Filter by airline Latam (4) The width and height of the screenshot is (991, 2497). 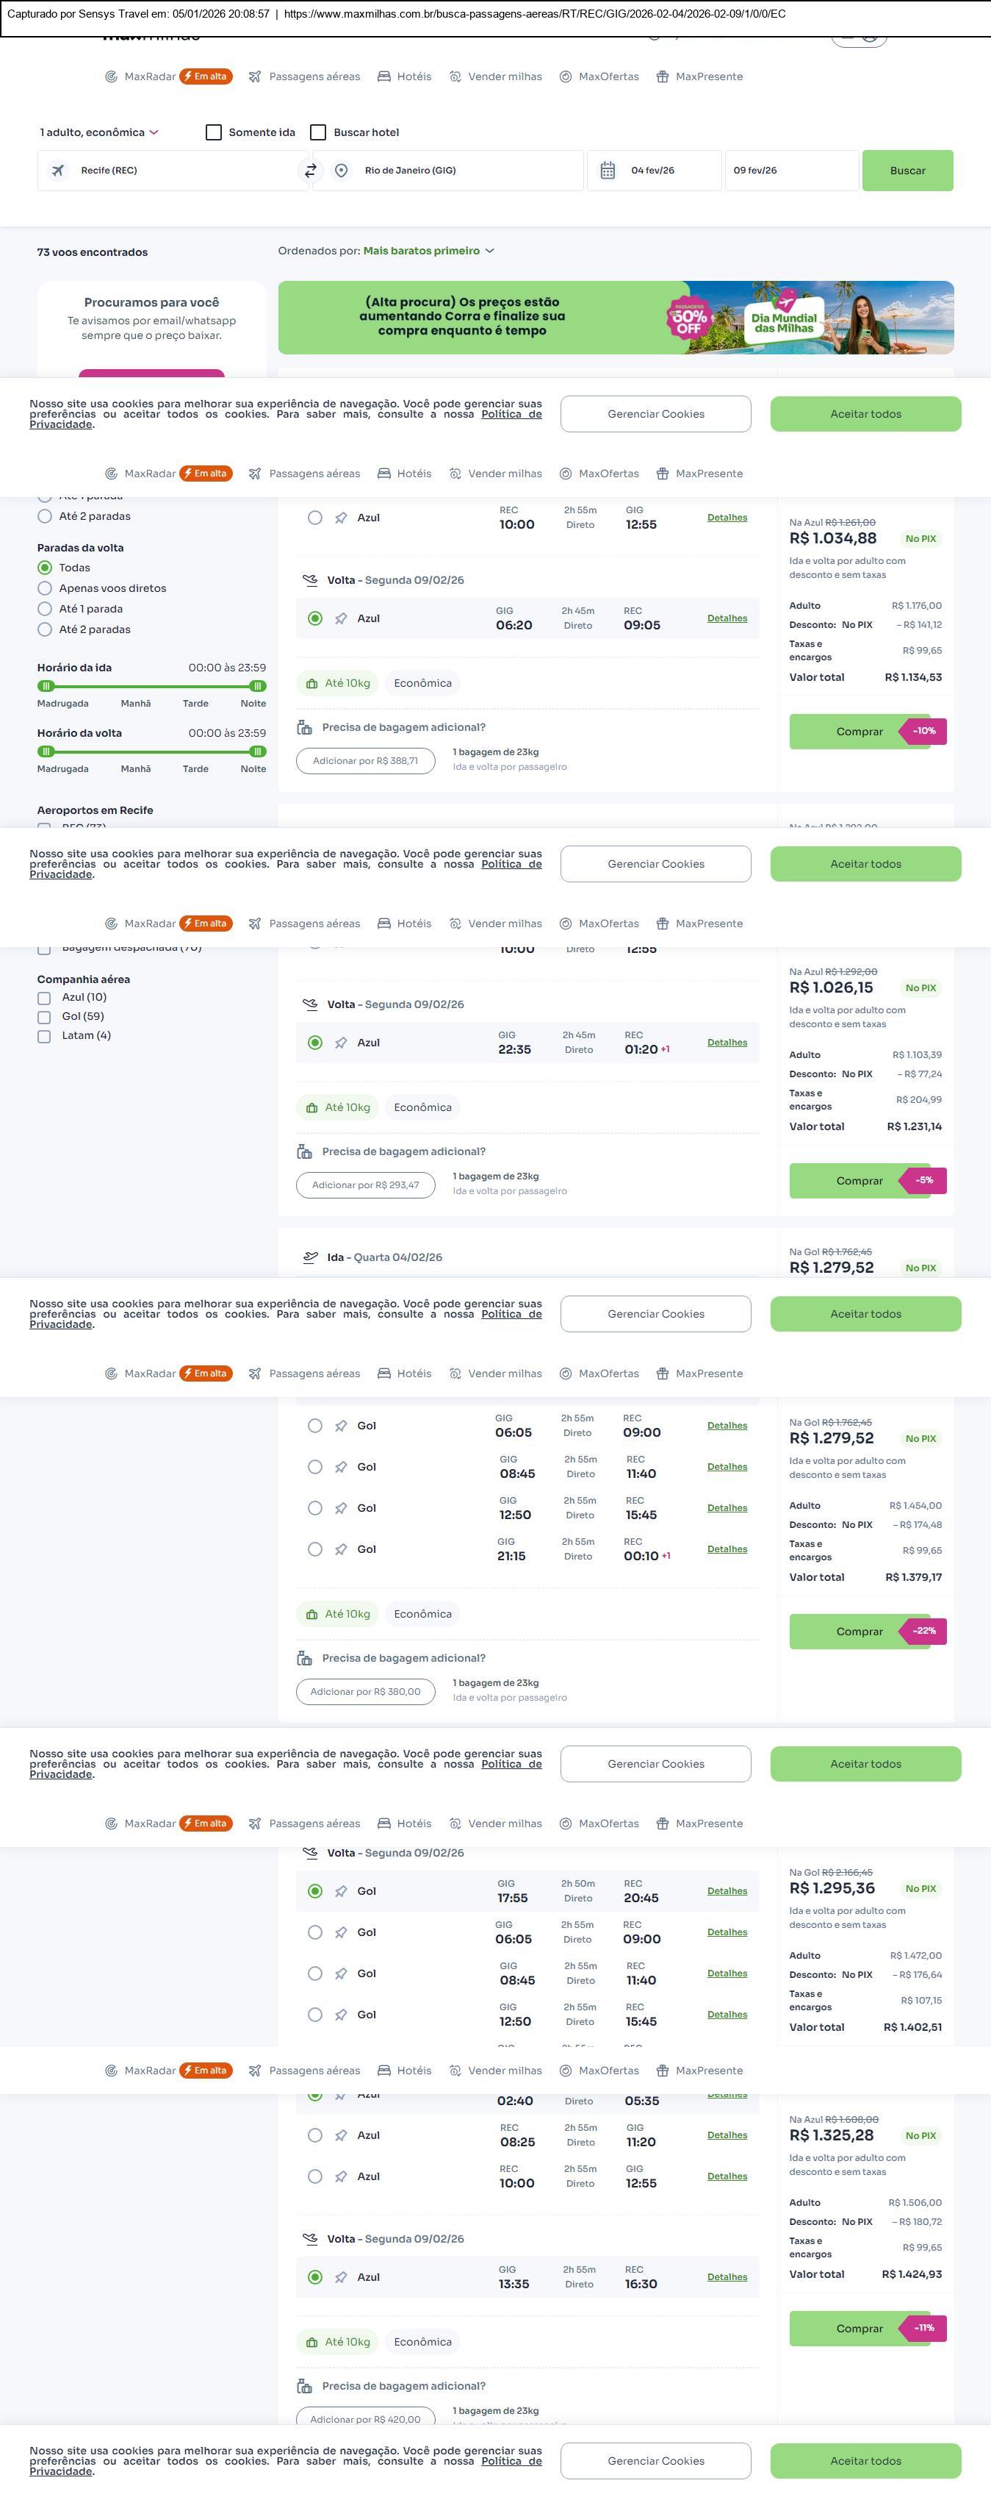(x=43, y=1036)
